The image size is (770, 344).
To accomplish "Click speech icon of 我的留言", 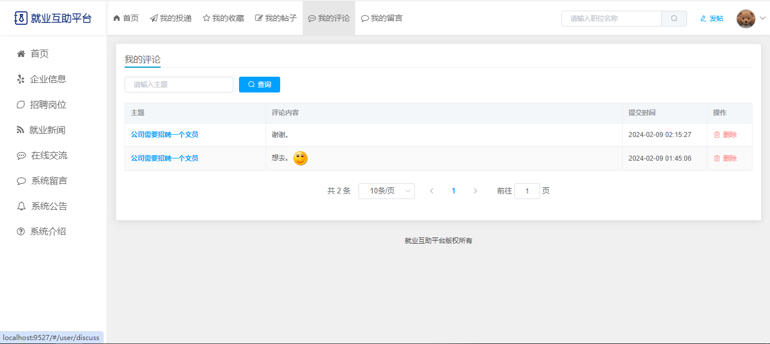I will coord(365,18).
